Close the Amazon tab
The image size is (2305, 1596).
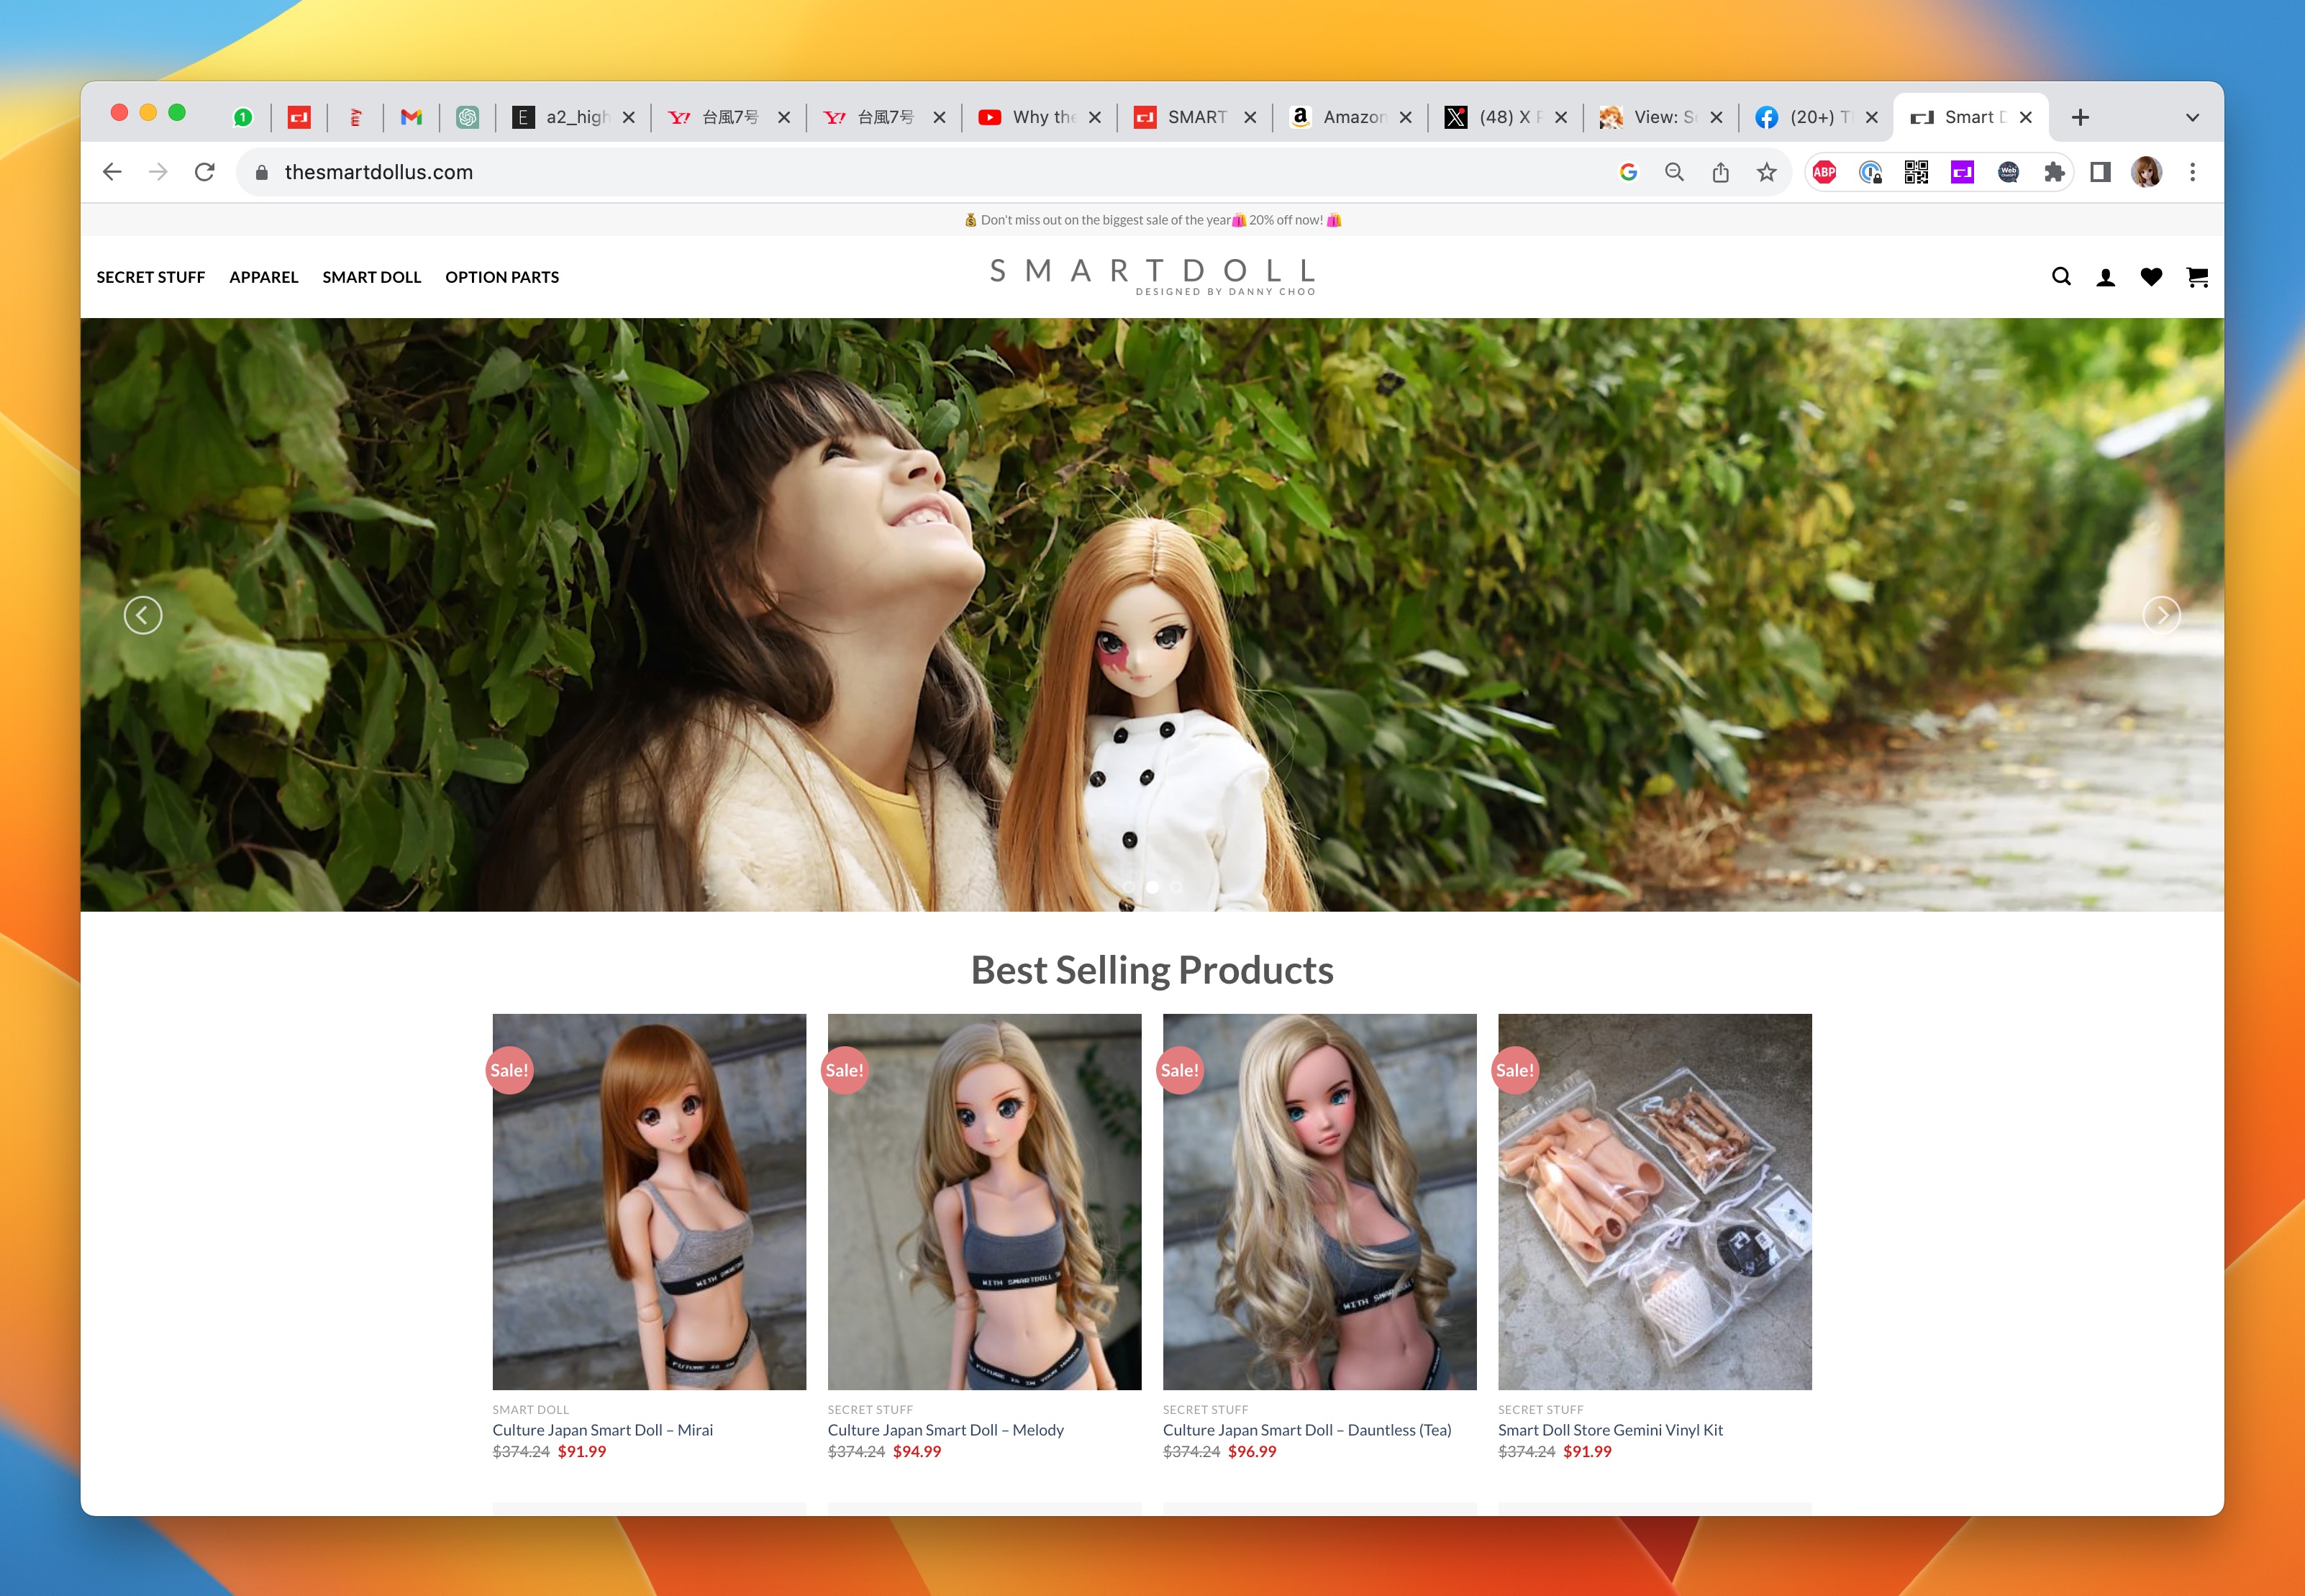pyautogui.click(x=1406, y=117)
